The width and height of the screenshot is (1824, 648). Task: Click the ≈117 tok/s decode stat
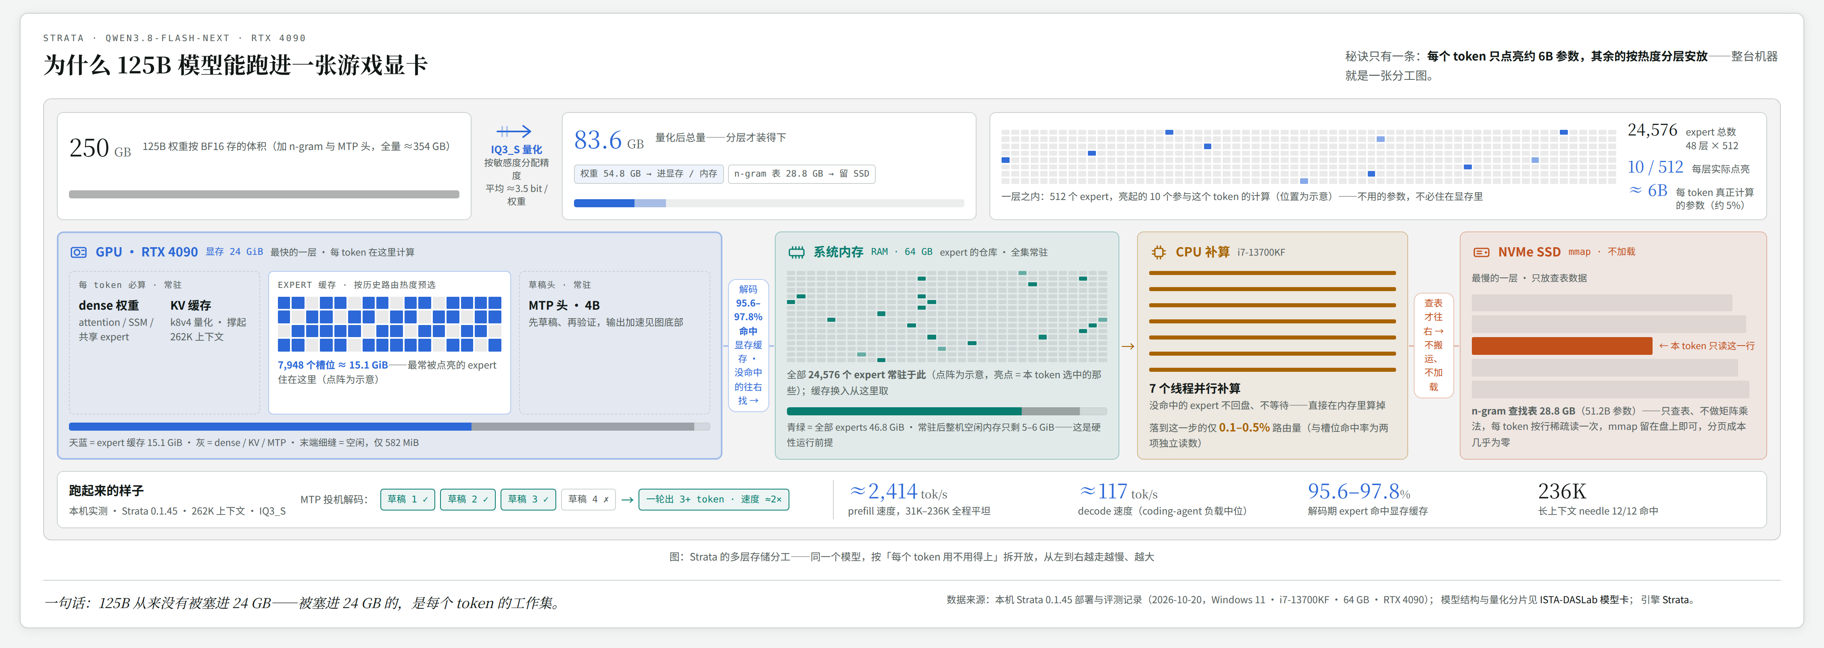pyautogui.click(x=1118, y=492)
